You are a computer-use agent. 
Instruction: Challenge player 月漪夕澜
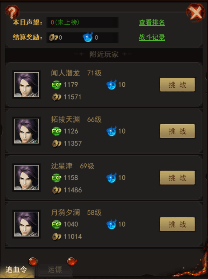tap(177, 224)
